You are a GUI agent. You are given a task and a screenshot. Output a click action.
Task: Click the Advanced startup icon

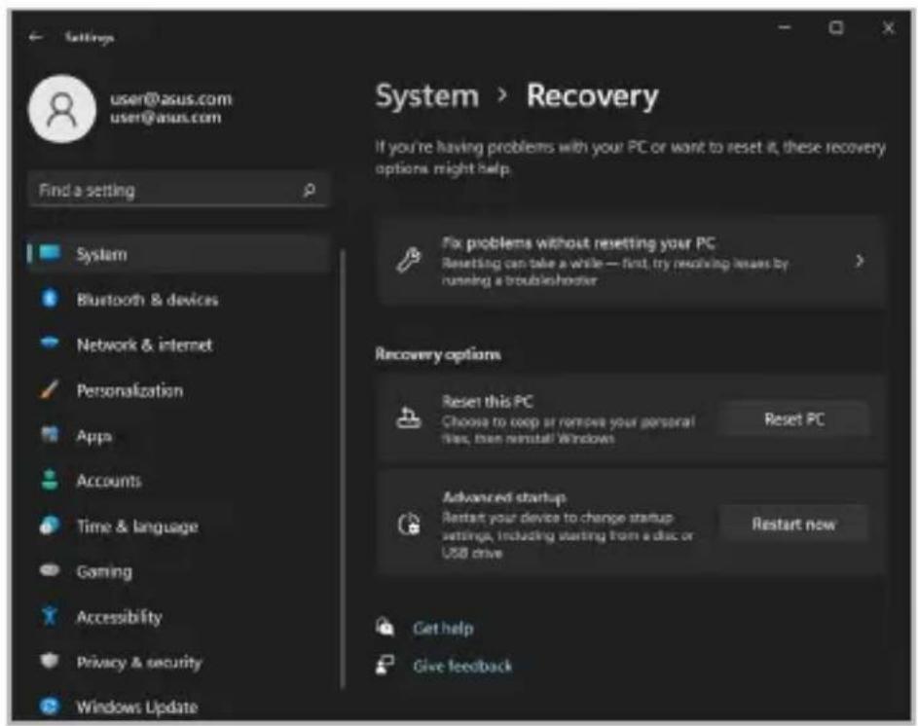[409, 524]
